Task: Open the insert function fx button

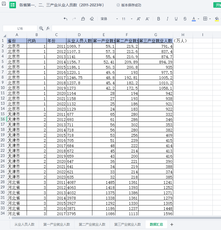Action: point(48,28)
